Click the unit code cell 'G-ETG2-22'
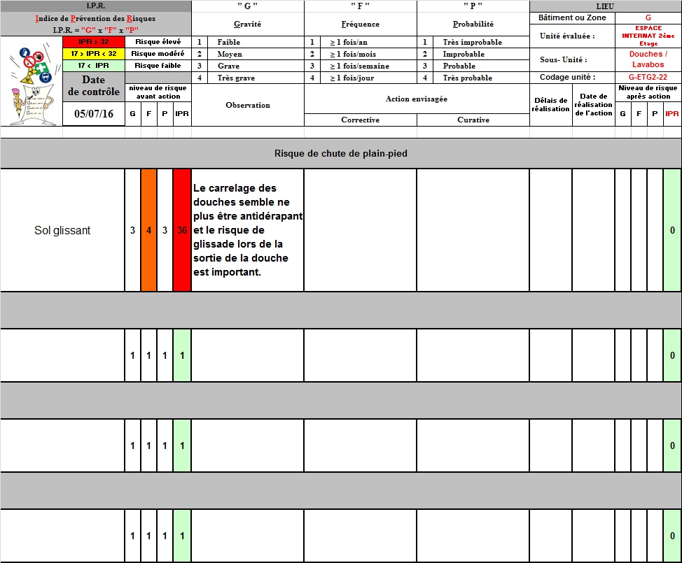 (647, 78)
